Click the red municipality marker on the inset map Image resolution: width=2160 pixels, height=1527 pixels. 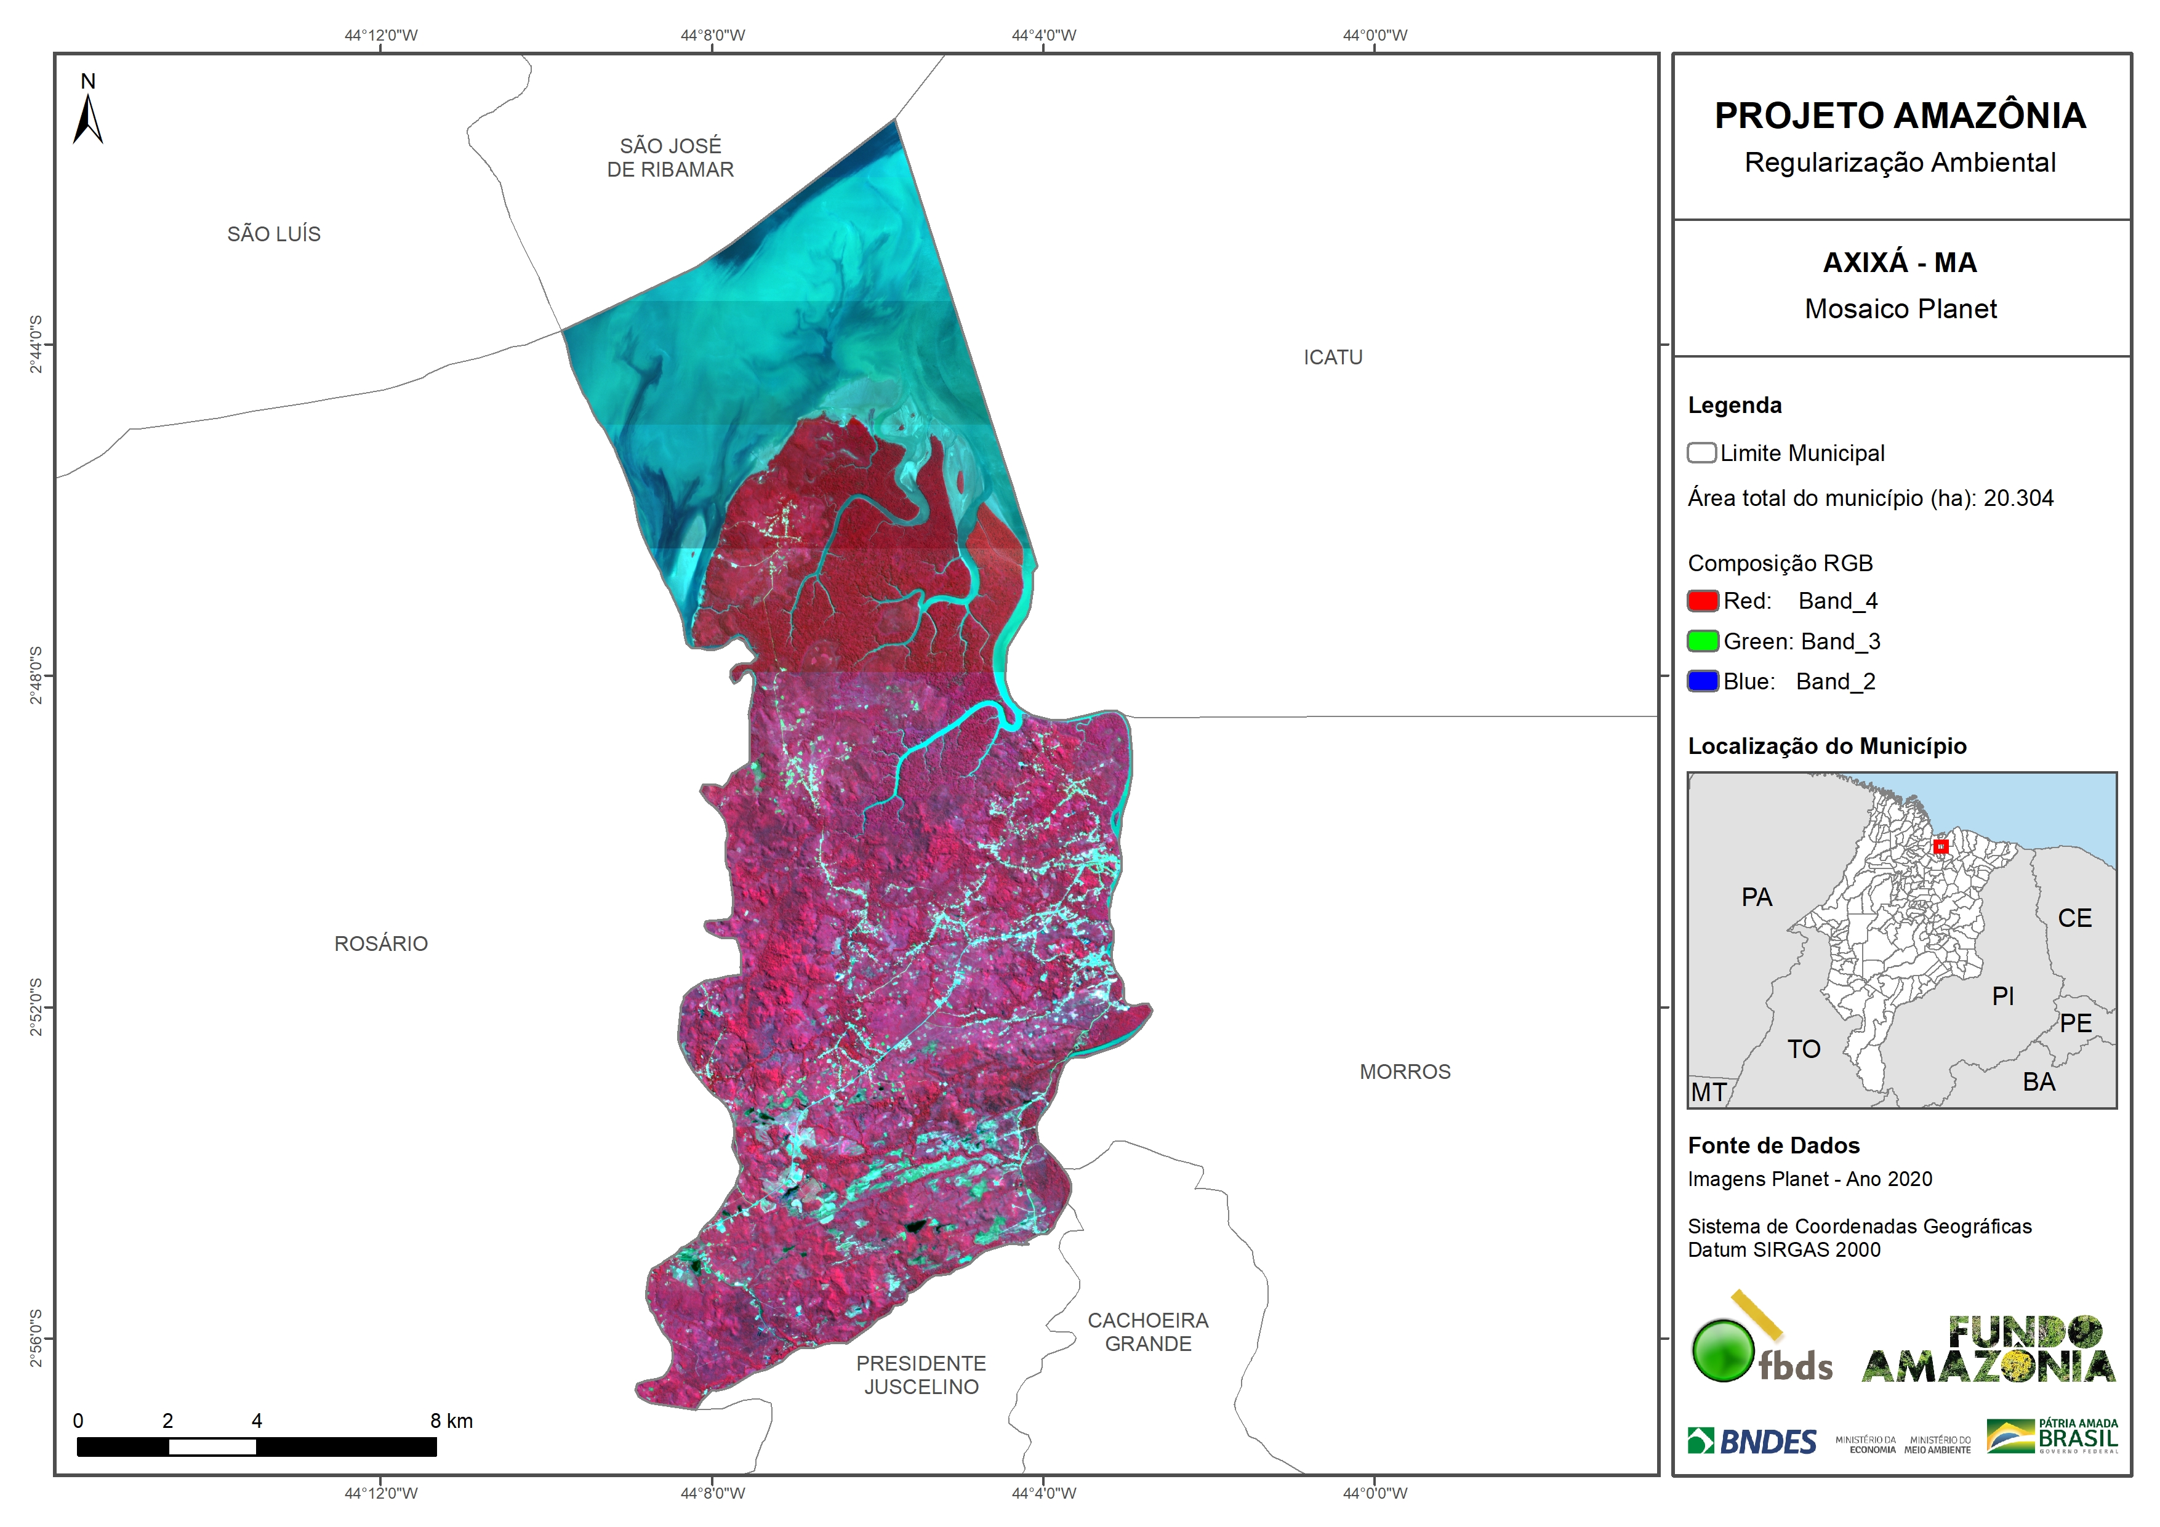coord(1940,847)
